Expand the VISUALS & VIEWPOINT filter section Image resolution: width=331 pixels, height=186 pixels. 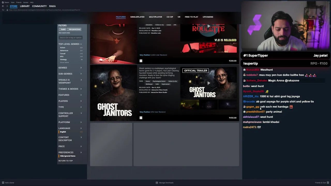(70, 81)
